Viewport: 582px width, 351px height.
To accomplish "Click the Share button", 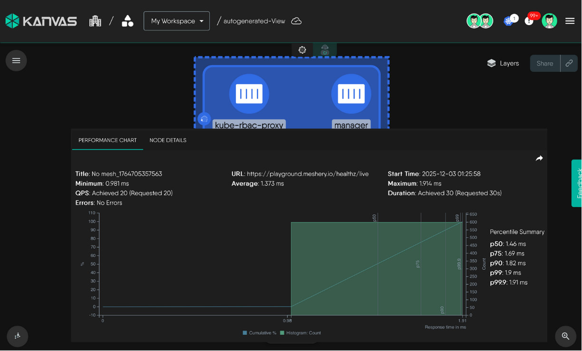I will [x=545, y=63].
